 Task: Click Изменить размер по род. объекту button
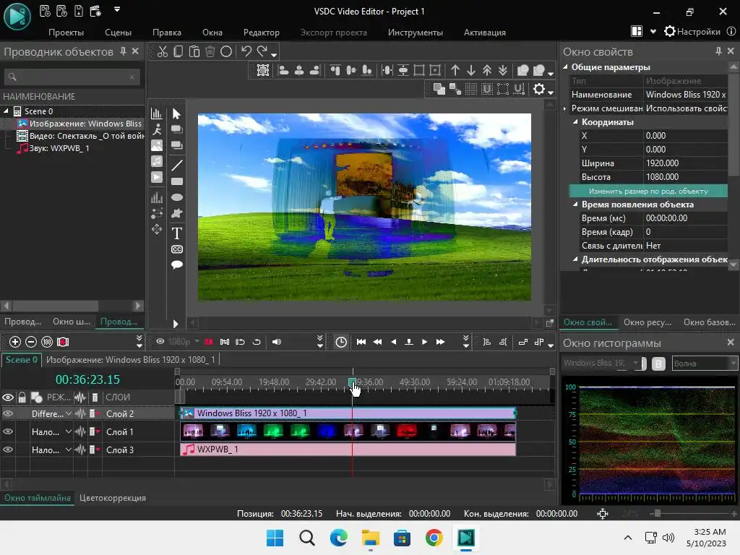pos(648,191)
